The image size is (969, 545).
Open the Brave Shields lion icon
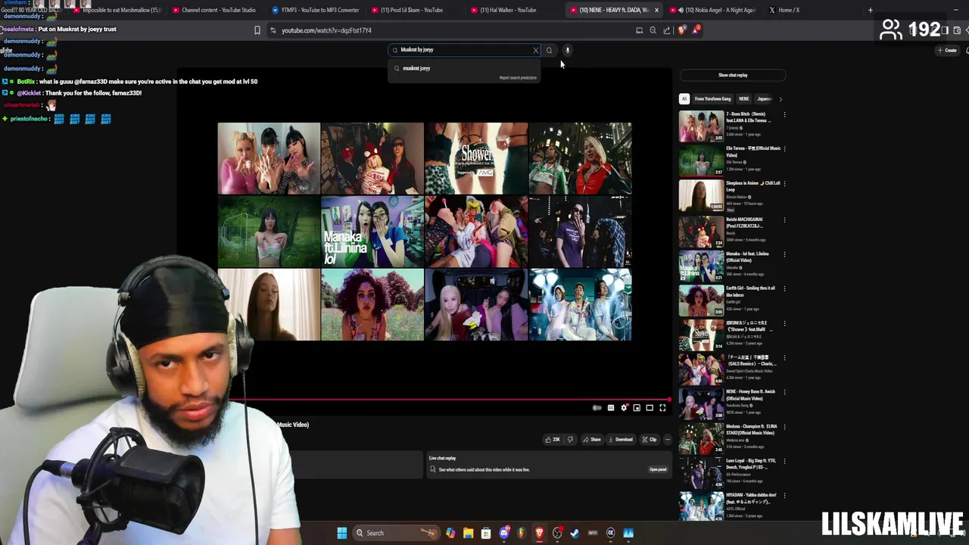[x=682, y=30]
